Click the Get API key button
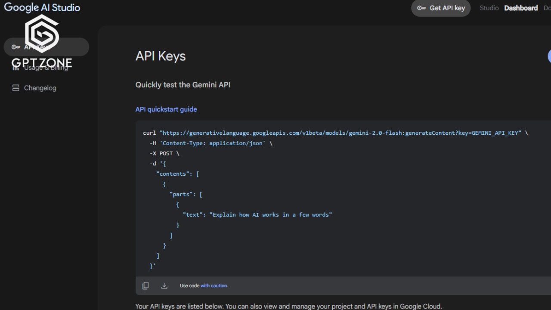This screenshot has height=310, width=551. 441,8
